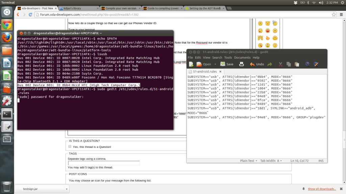This screenshot has width=346, height=194.
Task: Click the browser address bar URL
Action: click(89, 14)
